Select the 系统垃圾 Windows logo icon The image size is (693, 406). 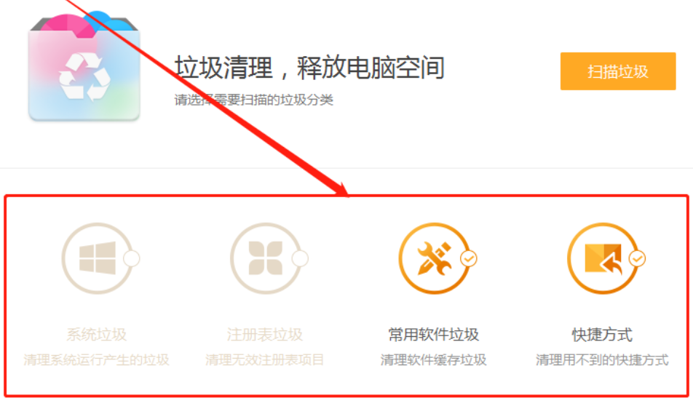coord(98,258)
